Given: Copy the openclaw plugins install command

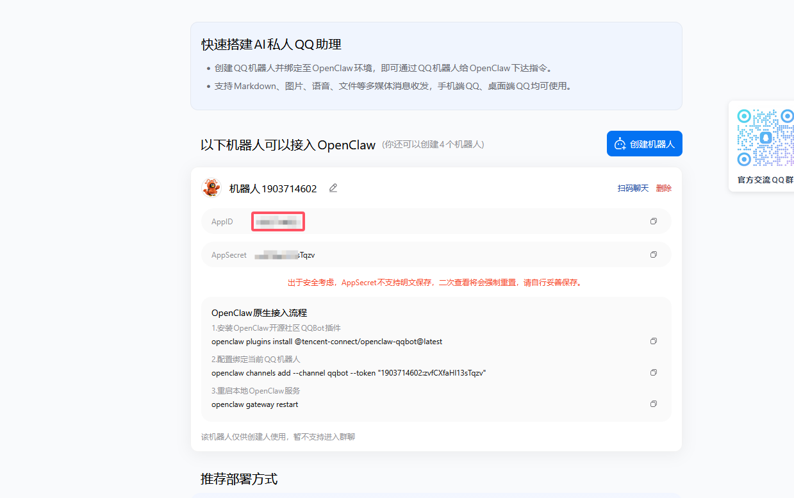Looking at the screenshot, I should pos(654,341).
